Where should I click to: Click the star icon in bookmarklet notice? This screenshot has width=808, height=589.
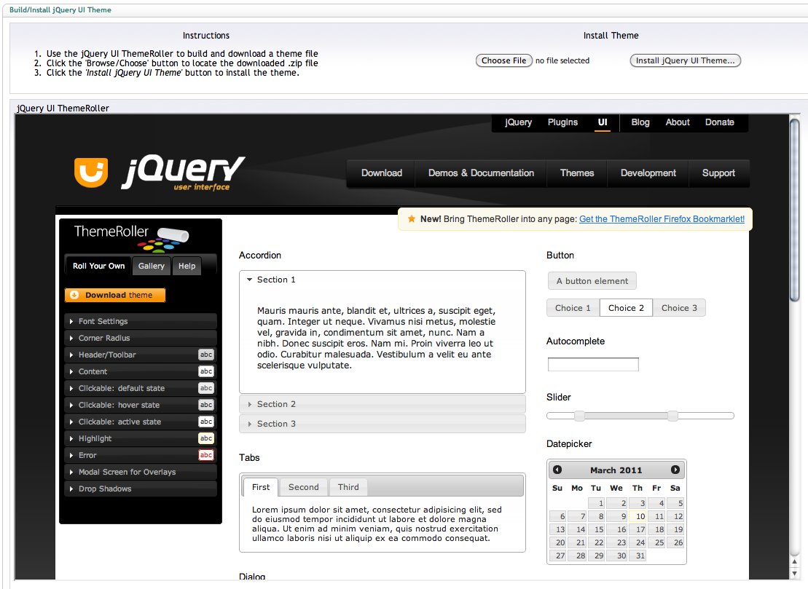[x=411, y=219]
